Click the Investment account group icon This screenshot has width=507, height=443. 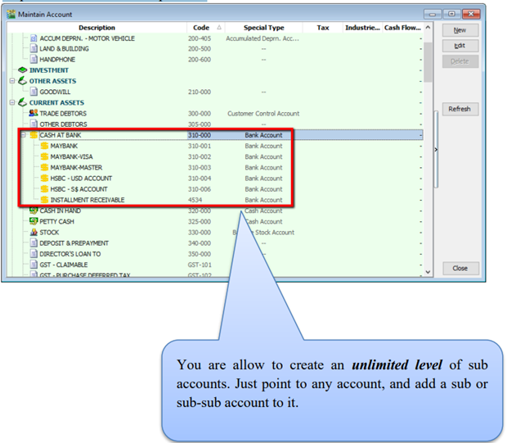tap(23, 70)
